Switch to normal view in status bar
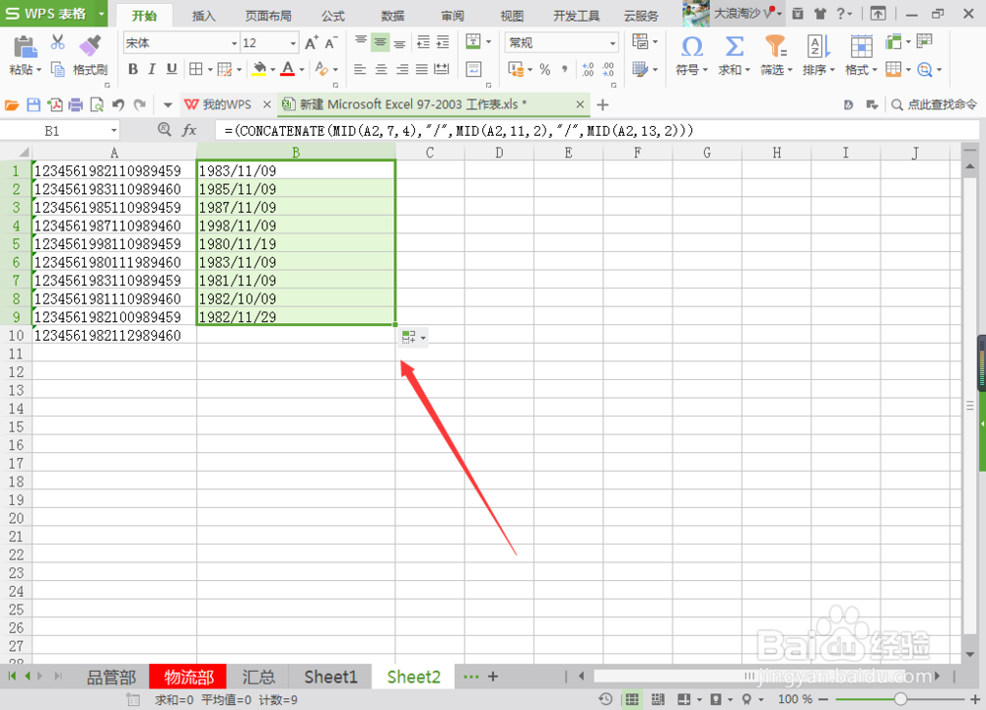The width and height of the screenshot is (986, 710). [x=632, y=699]
